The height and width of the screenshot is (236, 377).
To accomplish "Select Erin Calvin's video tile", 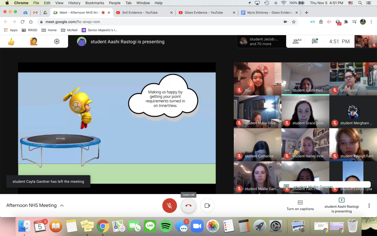I will pos(353,79).
